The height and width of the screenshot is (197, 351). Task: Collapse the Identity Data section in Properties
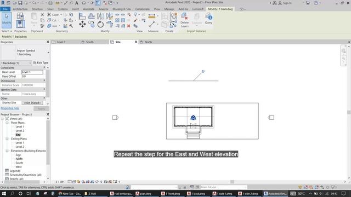[44, 89]
